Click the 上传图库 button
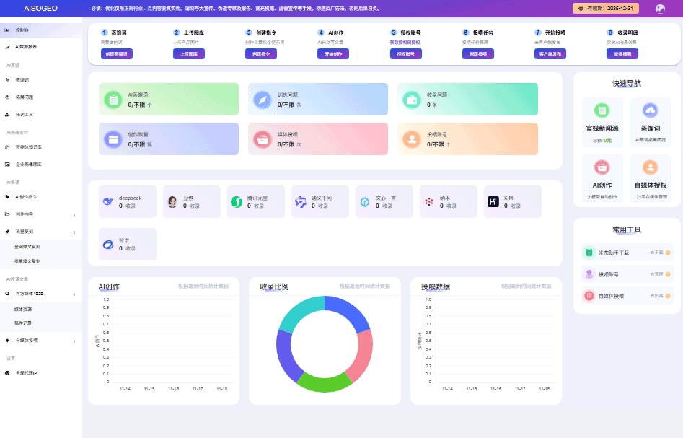This screenshot has height=438, width=683. (188, 54)
